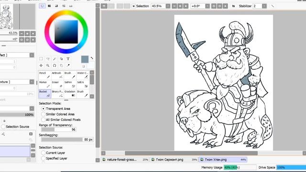Select the Binary Pen tool
Screen dimensions: 306x172
[x=57, y=94]
